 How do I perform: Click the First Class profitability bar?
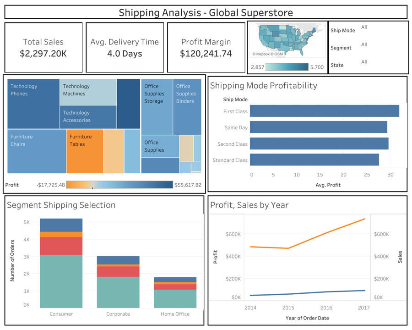[x=324, y=111]
